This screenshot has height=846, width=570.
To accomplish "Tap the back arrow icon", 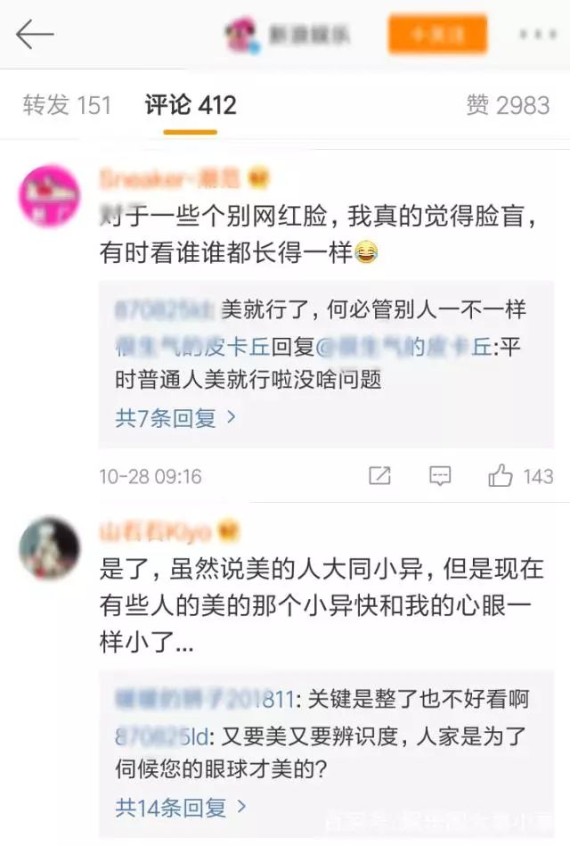I will coord(35,34).
